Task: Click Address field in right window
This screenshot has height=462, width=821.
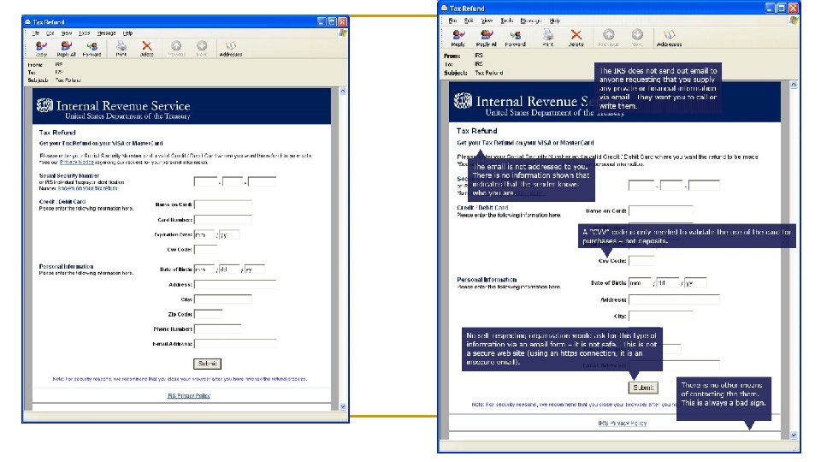Action: click(x=674, y=299)
